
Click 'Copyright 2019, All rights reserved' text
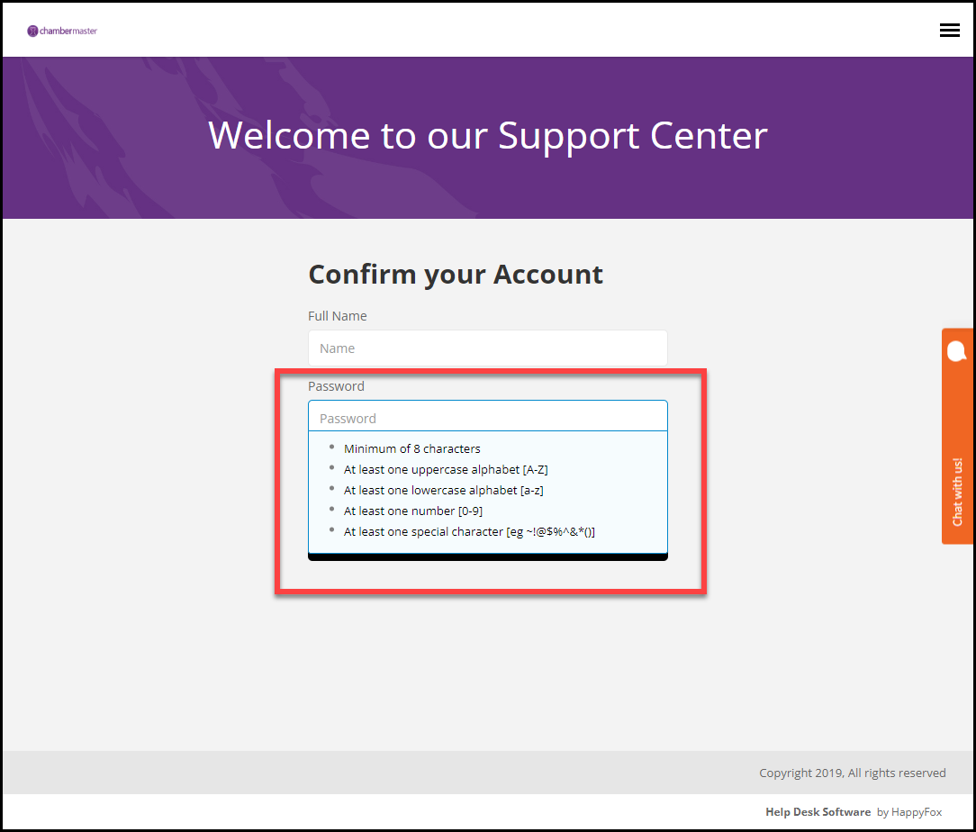tap(852, 773)
